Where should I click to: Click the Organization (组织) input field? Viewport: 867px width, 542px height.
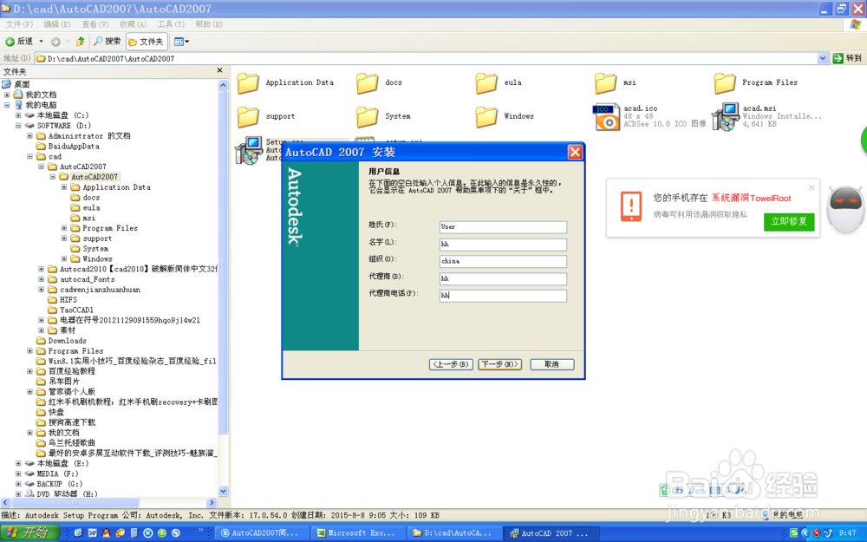coord(503,261)
